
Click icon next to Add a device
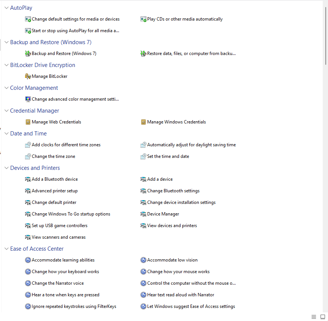[143, 179]
